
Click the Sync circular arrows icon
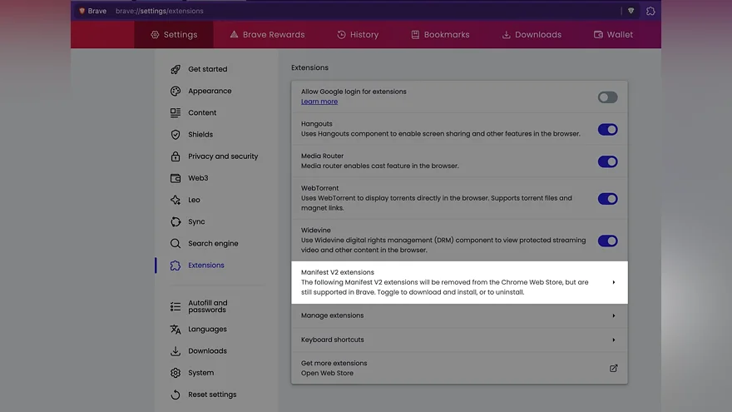coord(176,222)
